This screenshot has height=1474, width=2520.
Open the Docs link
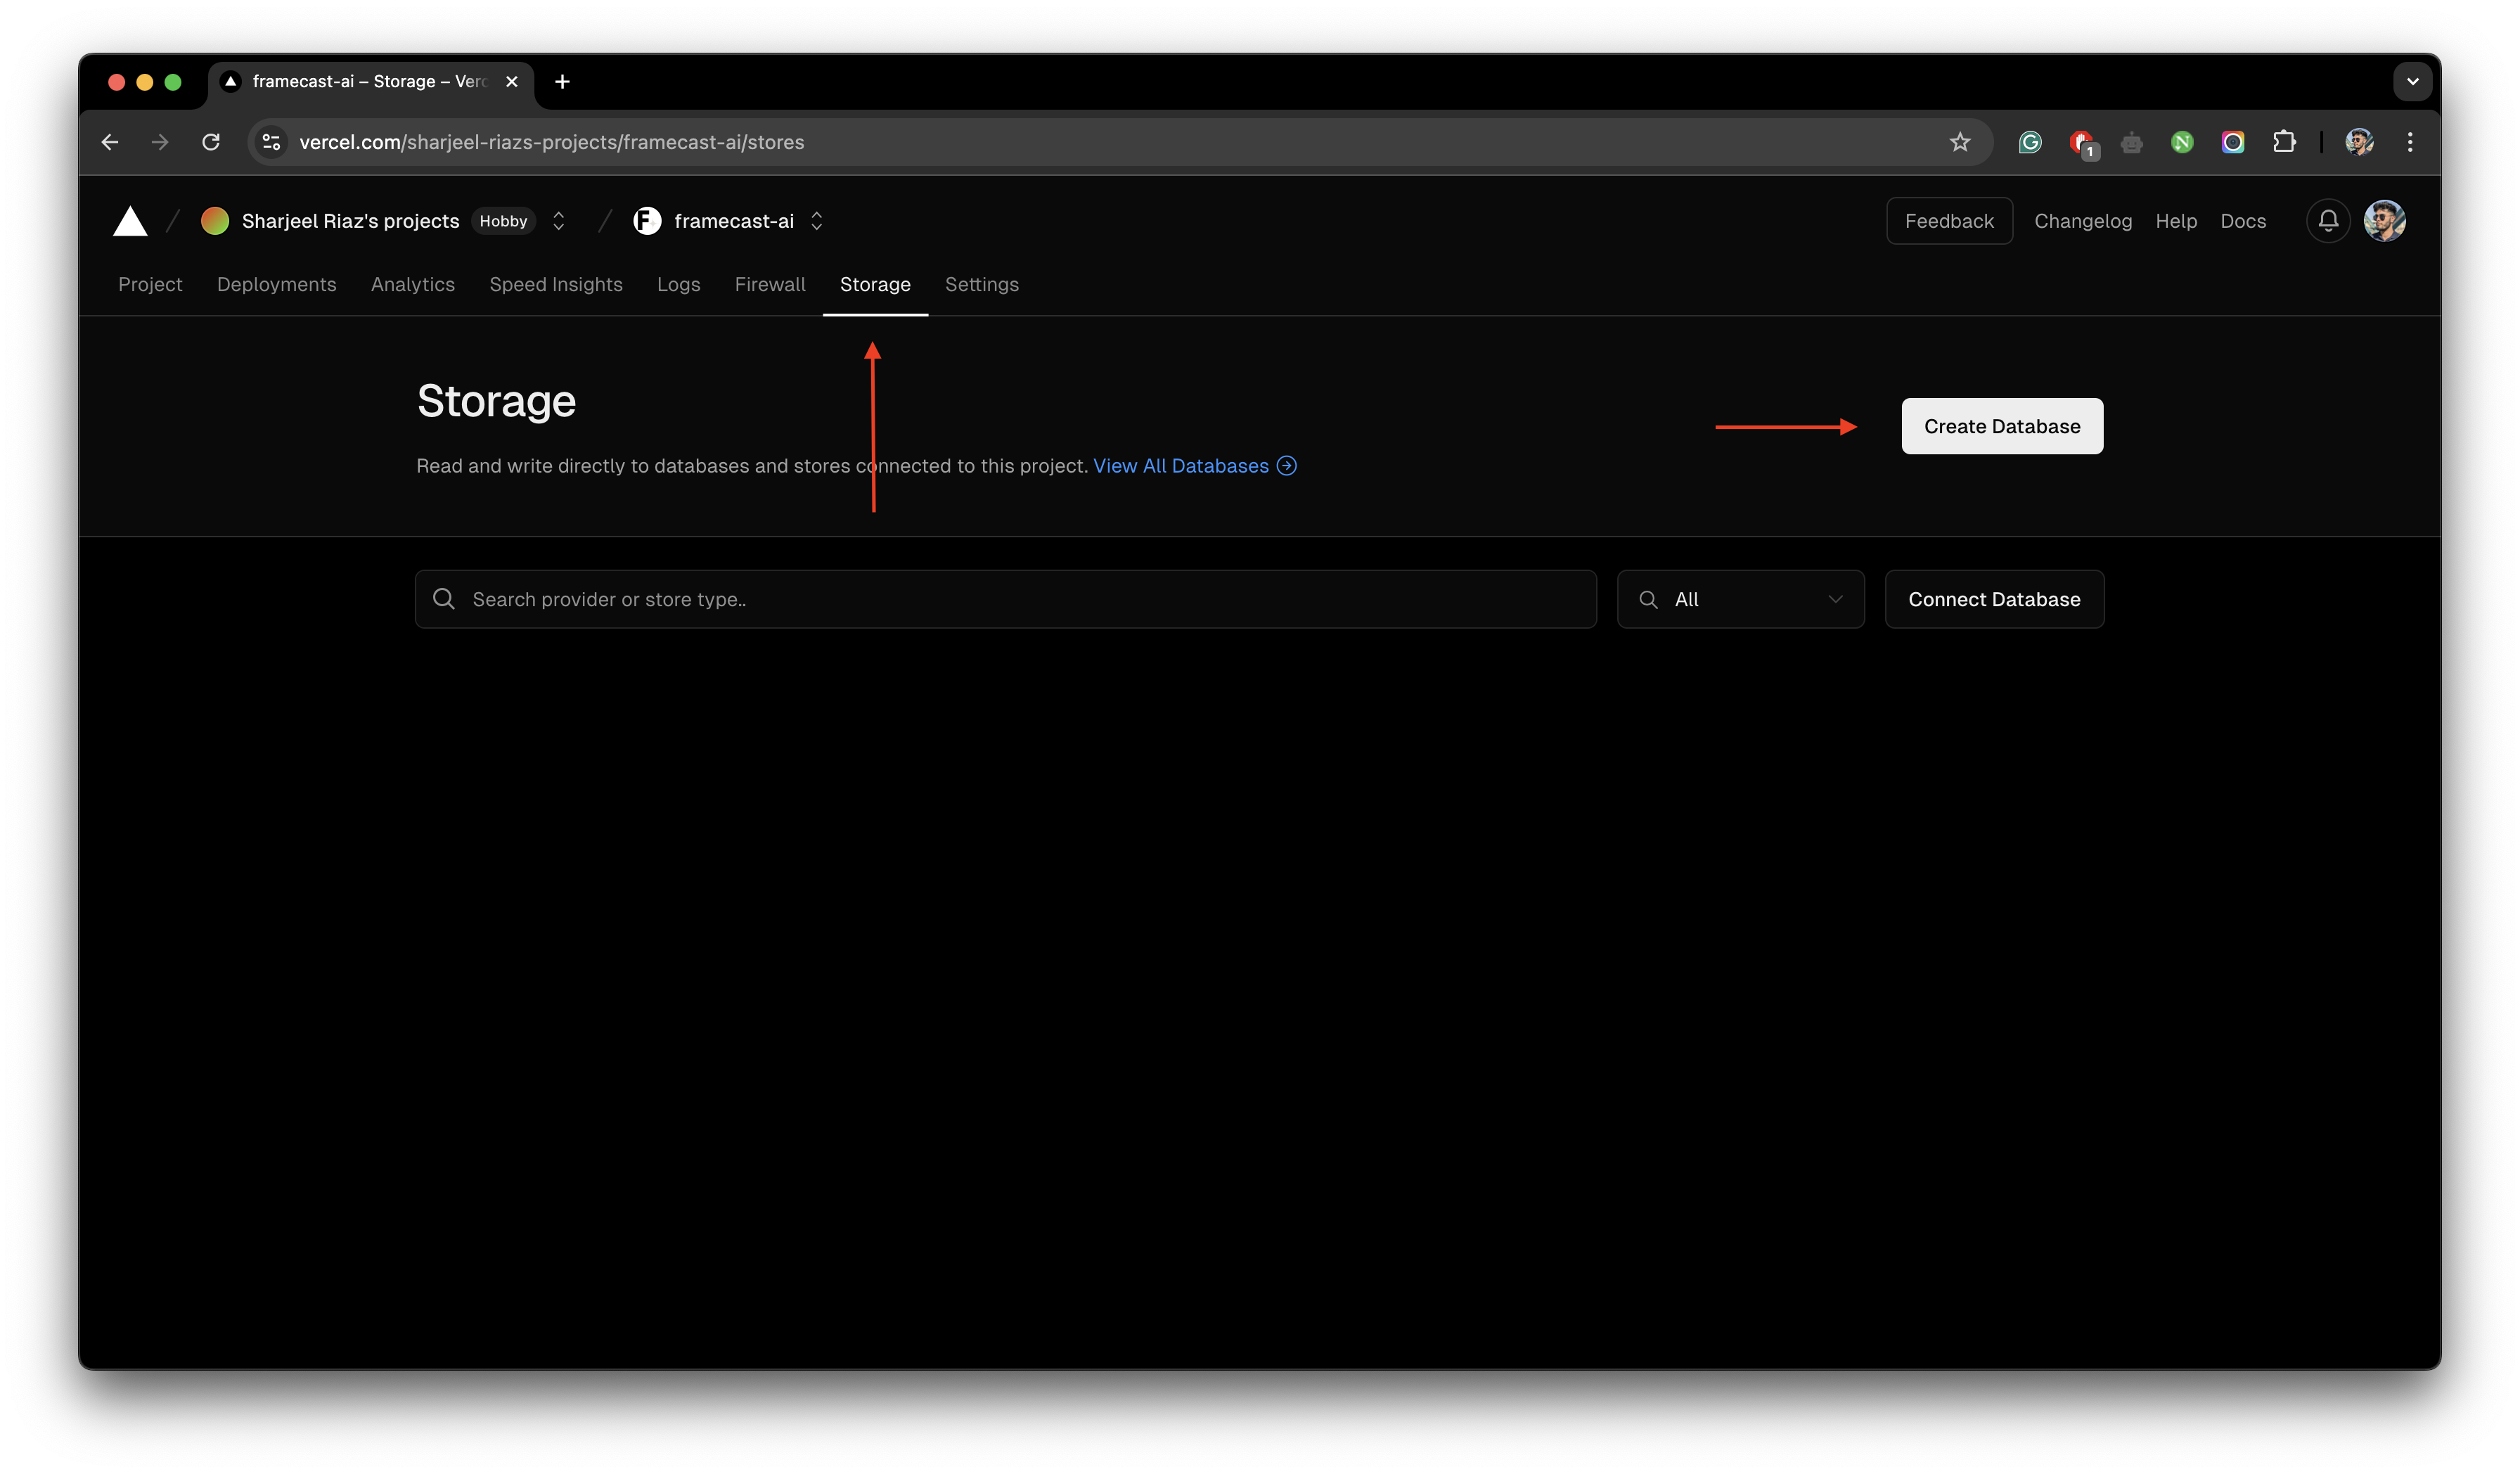pyautogui.click(x=2243, y=221)
